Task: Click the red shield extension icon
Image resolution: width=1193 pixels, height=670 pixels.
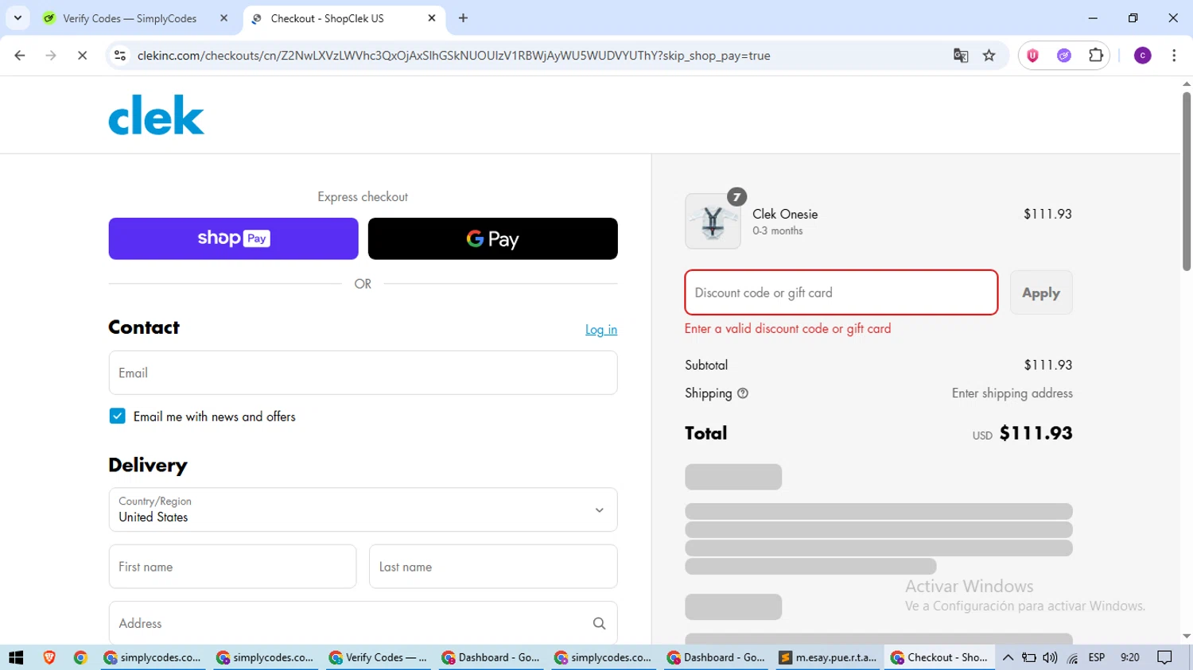Action: (1033, 56)
